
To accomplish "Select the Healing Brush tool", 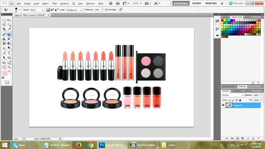I will [x=4, y=34].
